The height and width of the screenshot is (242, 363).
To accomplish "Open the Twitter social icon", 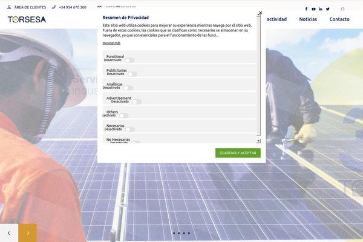I will (327, 9).
